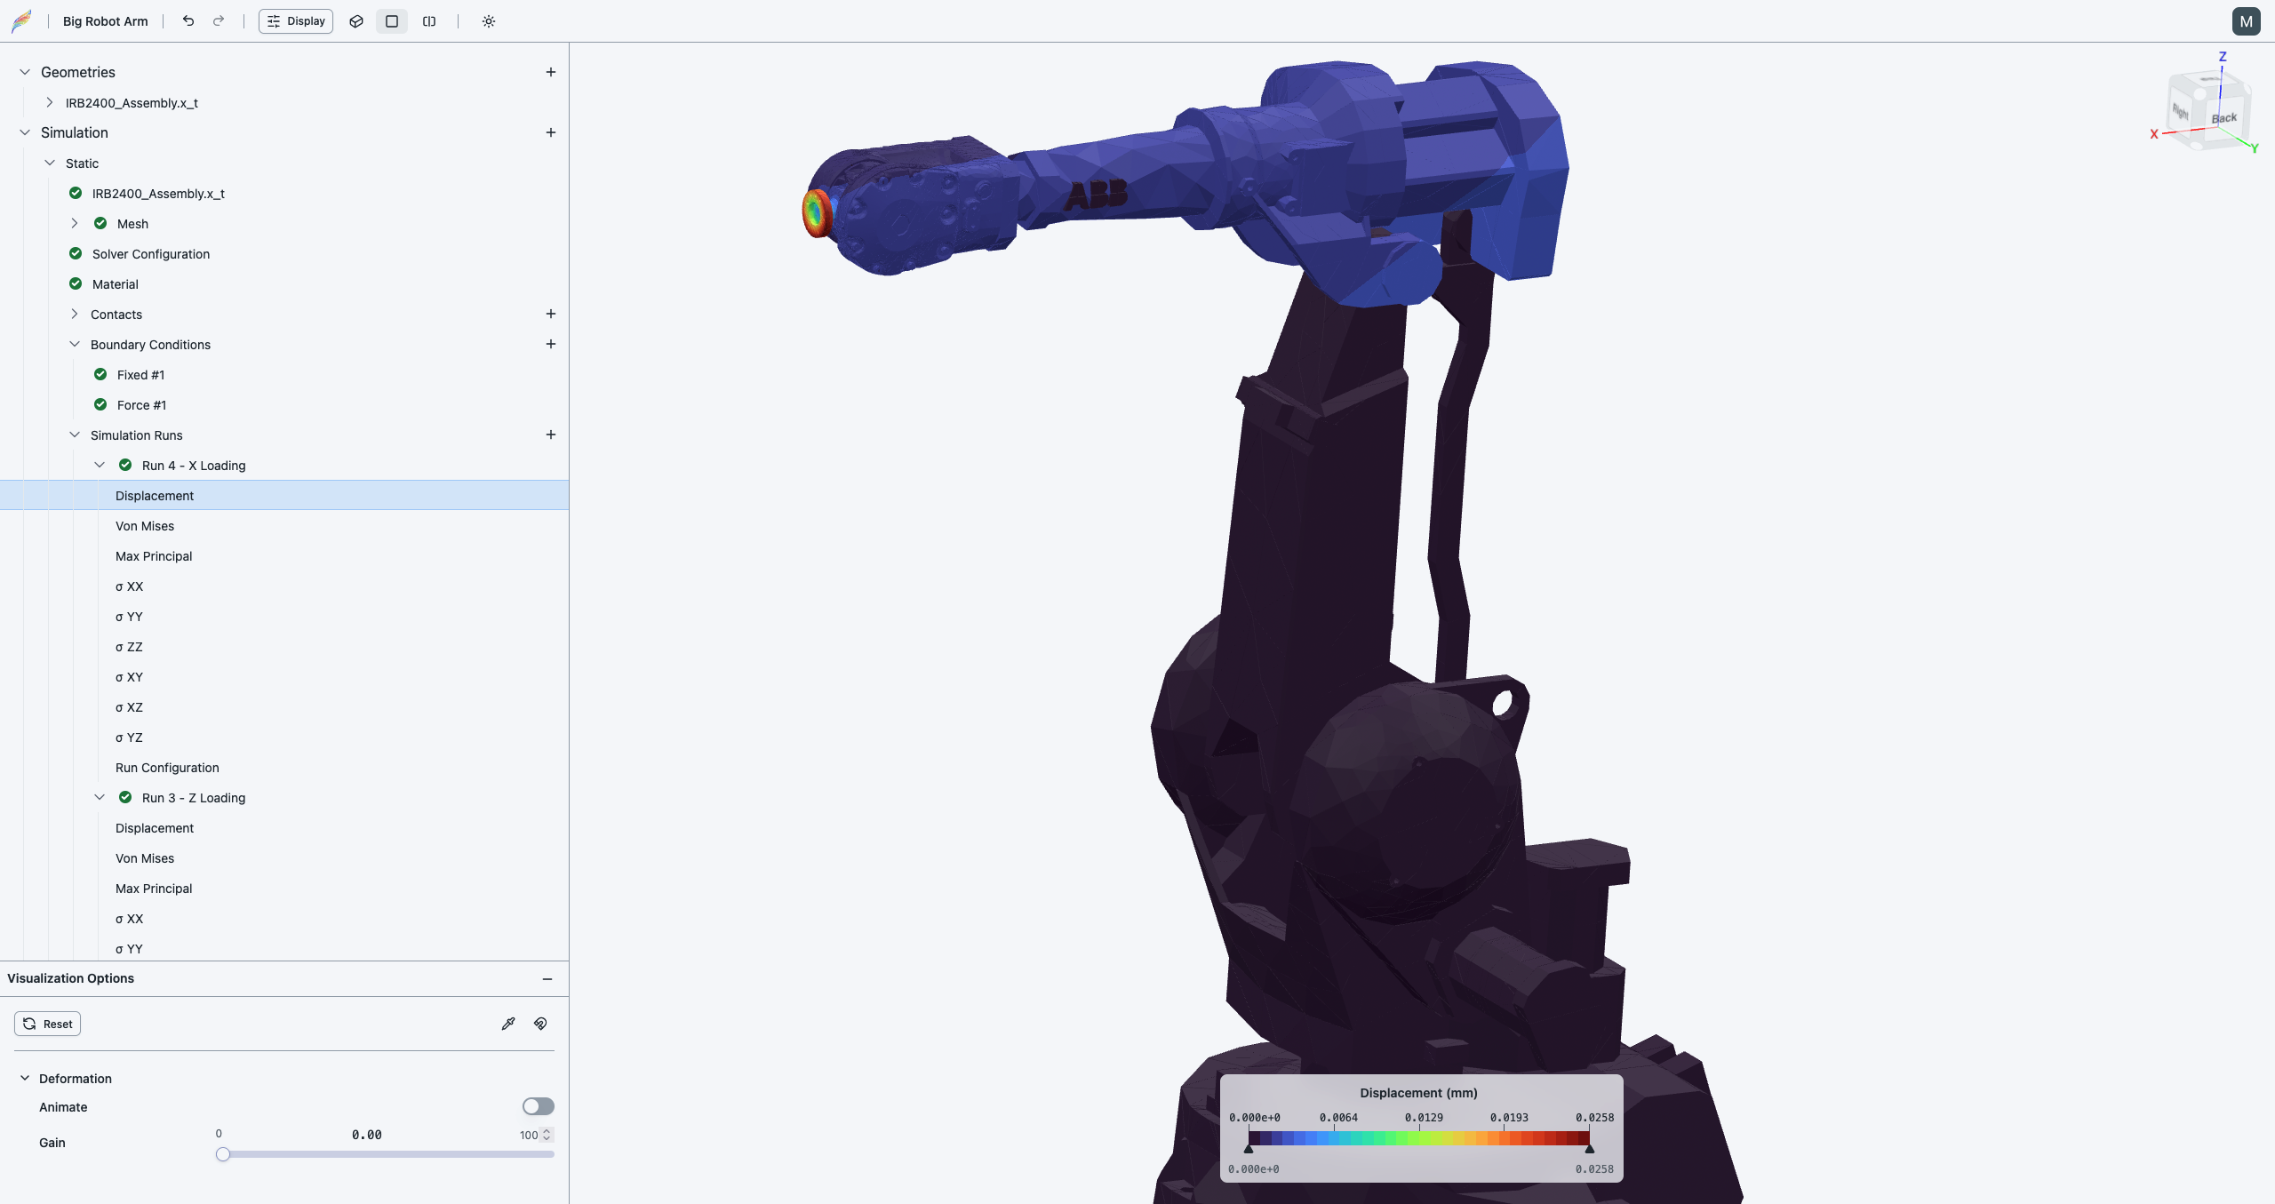The image size is (2275, 1204).
Task: Collapse the Boundary Conditions section
Action: (x=75, y=344)
